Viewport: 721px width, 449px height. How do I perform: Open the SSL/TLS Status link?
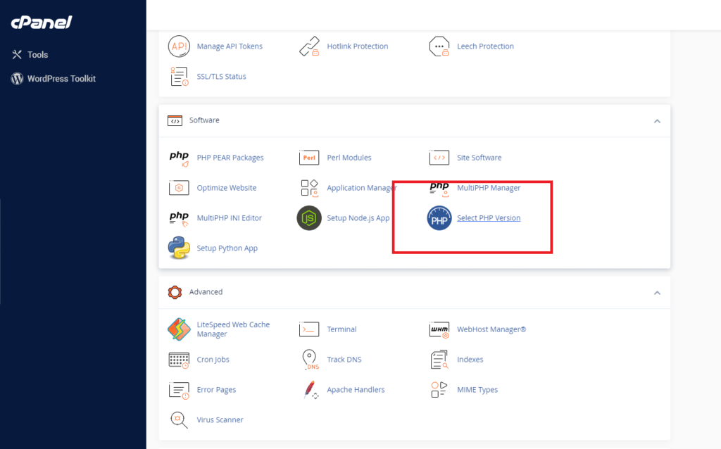coord(221,77)
